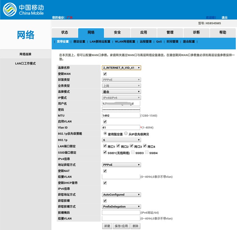The width and height of the screenshot is (237, 230).
Task: Open 远程管理 submenu
Action: pyautogui.click(x=146, y=42)
